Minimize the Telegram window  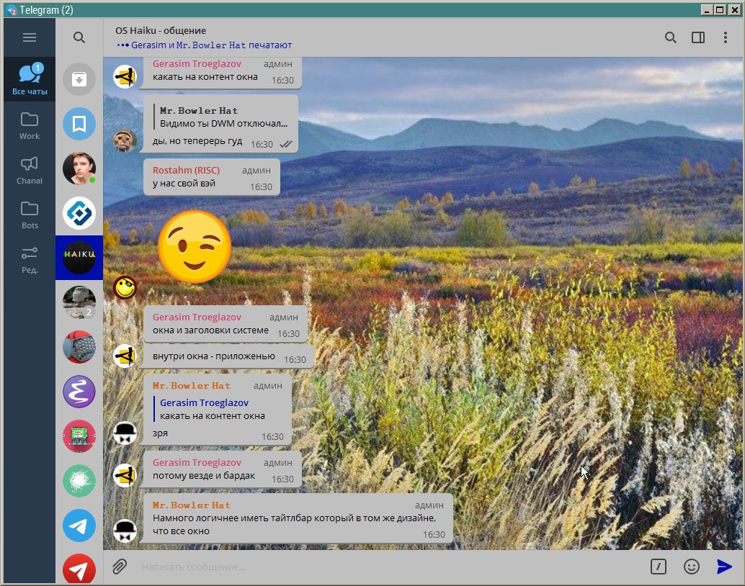[707, 9]
